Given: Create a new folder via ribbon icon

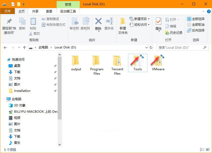Looking at the screenshot, I should click(123, 21).
